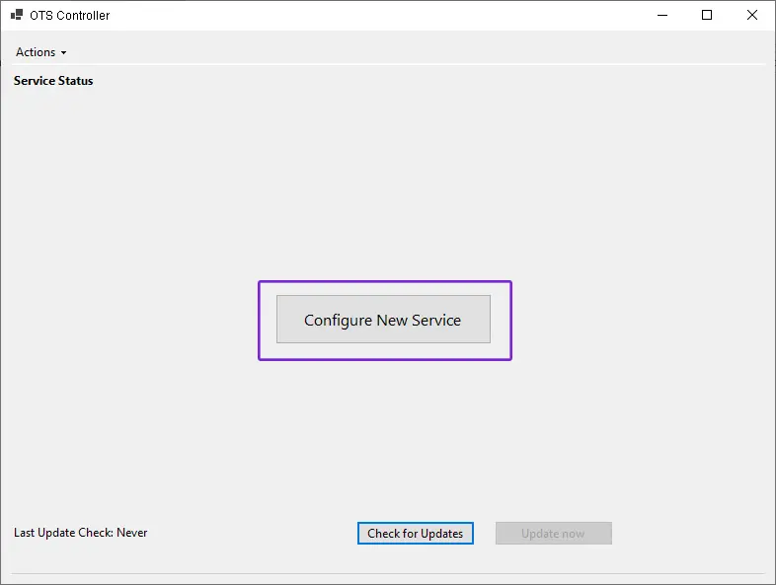Screen dimensions: 776x585
Task: Click Check for Updates
Action: (415, 534)
